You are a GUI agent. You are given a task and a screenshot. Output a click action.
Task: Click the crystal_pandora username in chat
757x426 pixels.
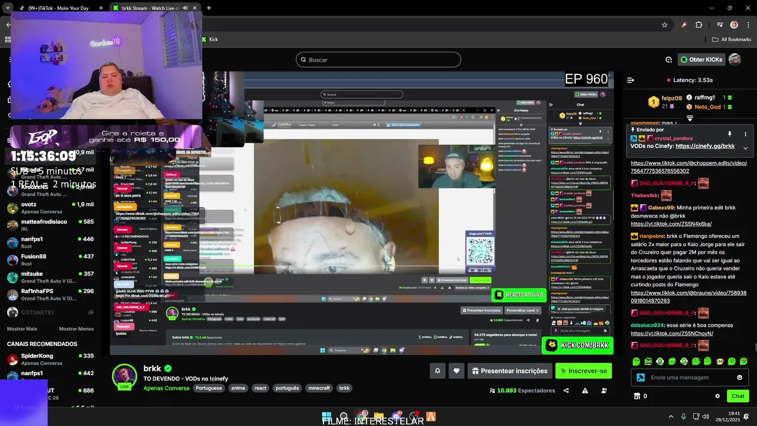(x=674, y=138)
